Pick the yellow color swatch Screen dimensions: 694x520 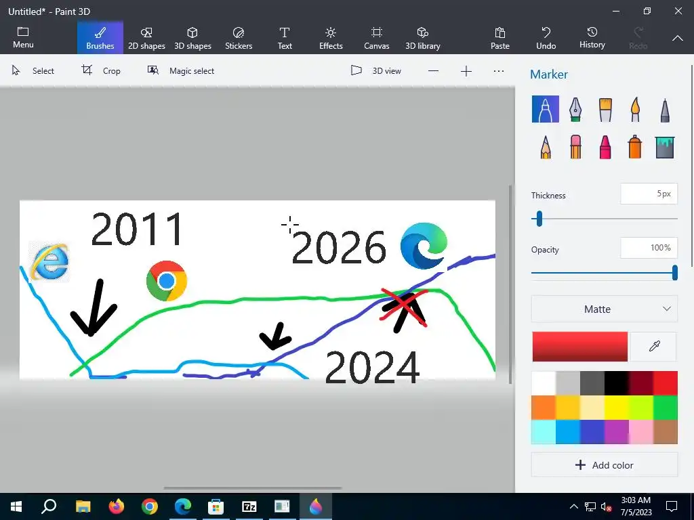point(617,407)
